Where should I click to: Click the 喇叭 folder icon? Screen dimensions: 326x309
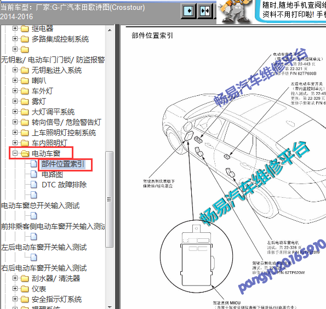point(25,81)
